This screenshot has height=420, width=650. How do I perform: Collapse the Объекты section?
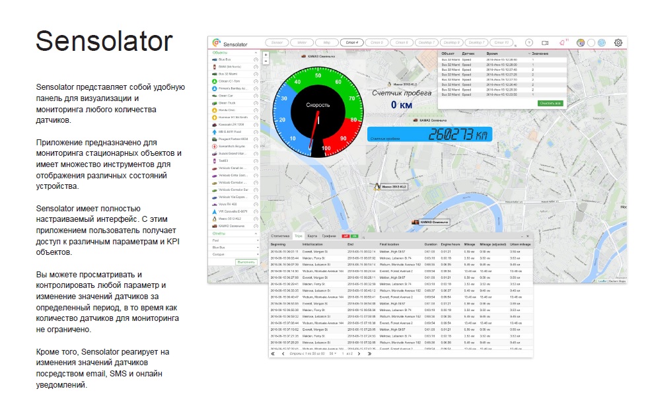coord(256,53)
